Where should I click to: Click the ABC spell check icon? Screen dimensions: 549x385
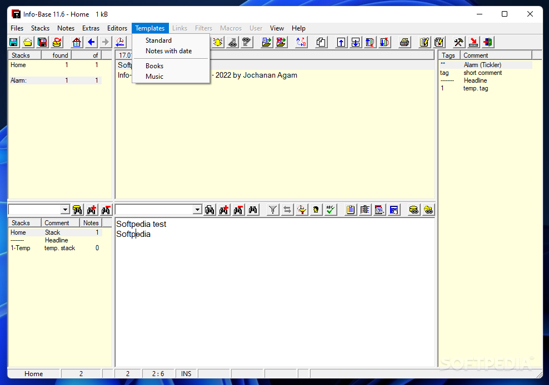coord(330,210)
